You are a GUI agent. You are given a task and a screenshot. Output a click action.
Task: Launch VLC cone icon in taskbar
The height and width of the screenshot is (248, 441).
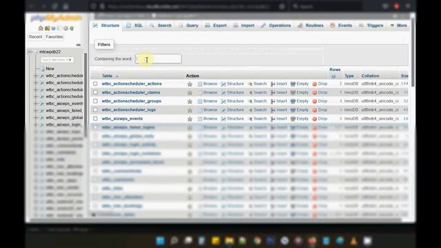[353, 241]
